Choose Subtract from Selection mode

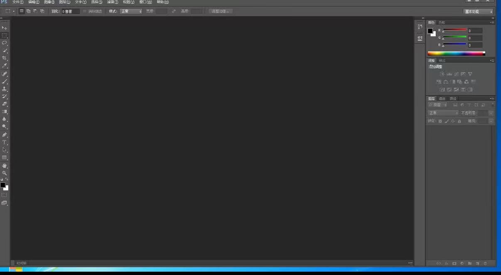[x=35, y=11]
